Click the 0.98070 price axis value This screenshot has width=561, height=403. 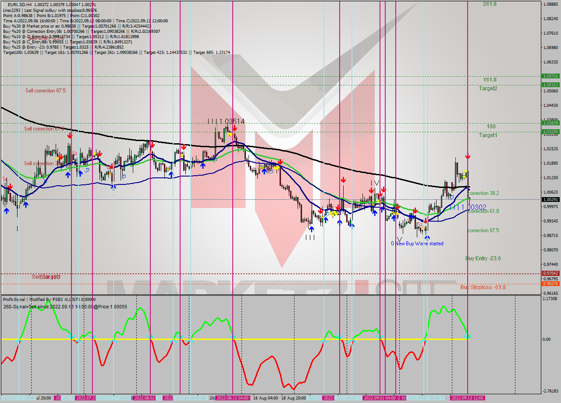click(x=551, y=250)
